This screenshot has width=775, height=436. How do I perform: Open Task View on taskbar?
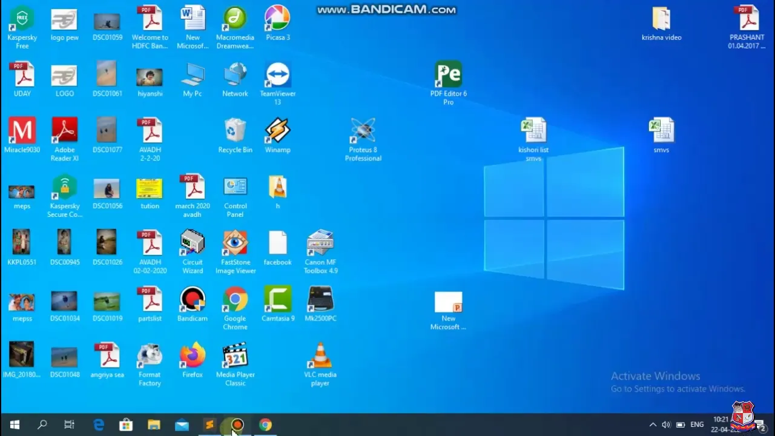click(x=69, y=425)
